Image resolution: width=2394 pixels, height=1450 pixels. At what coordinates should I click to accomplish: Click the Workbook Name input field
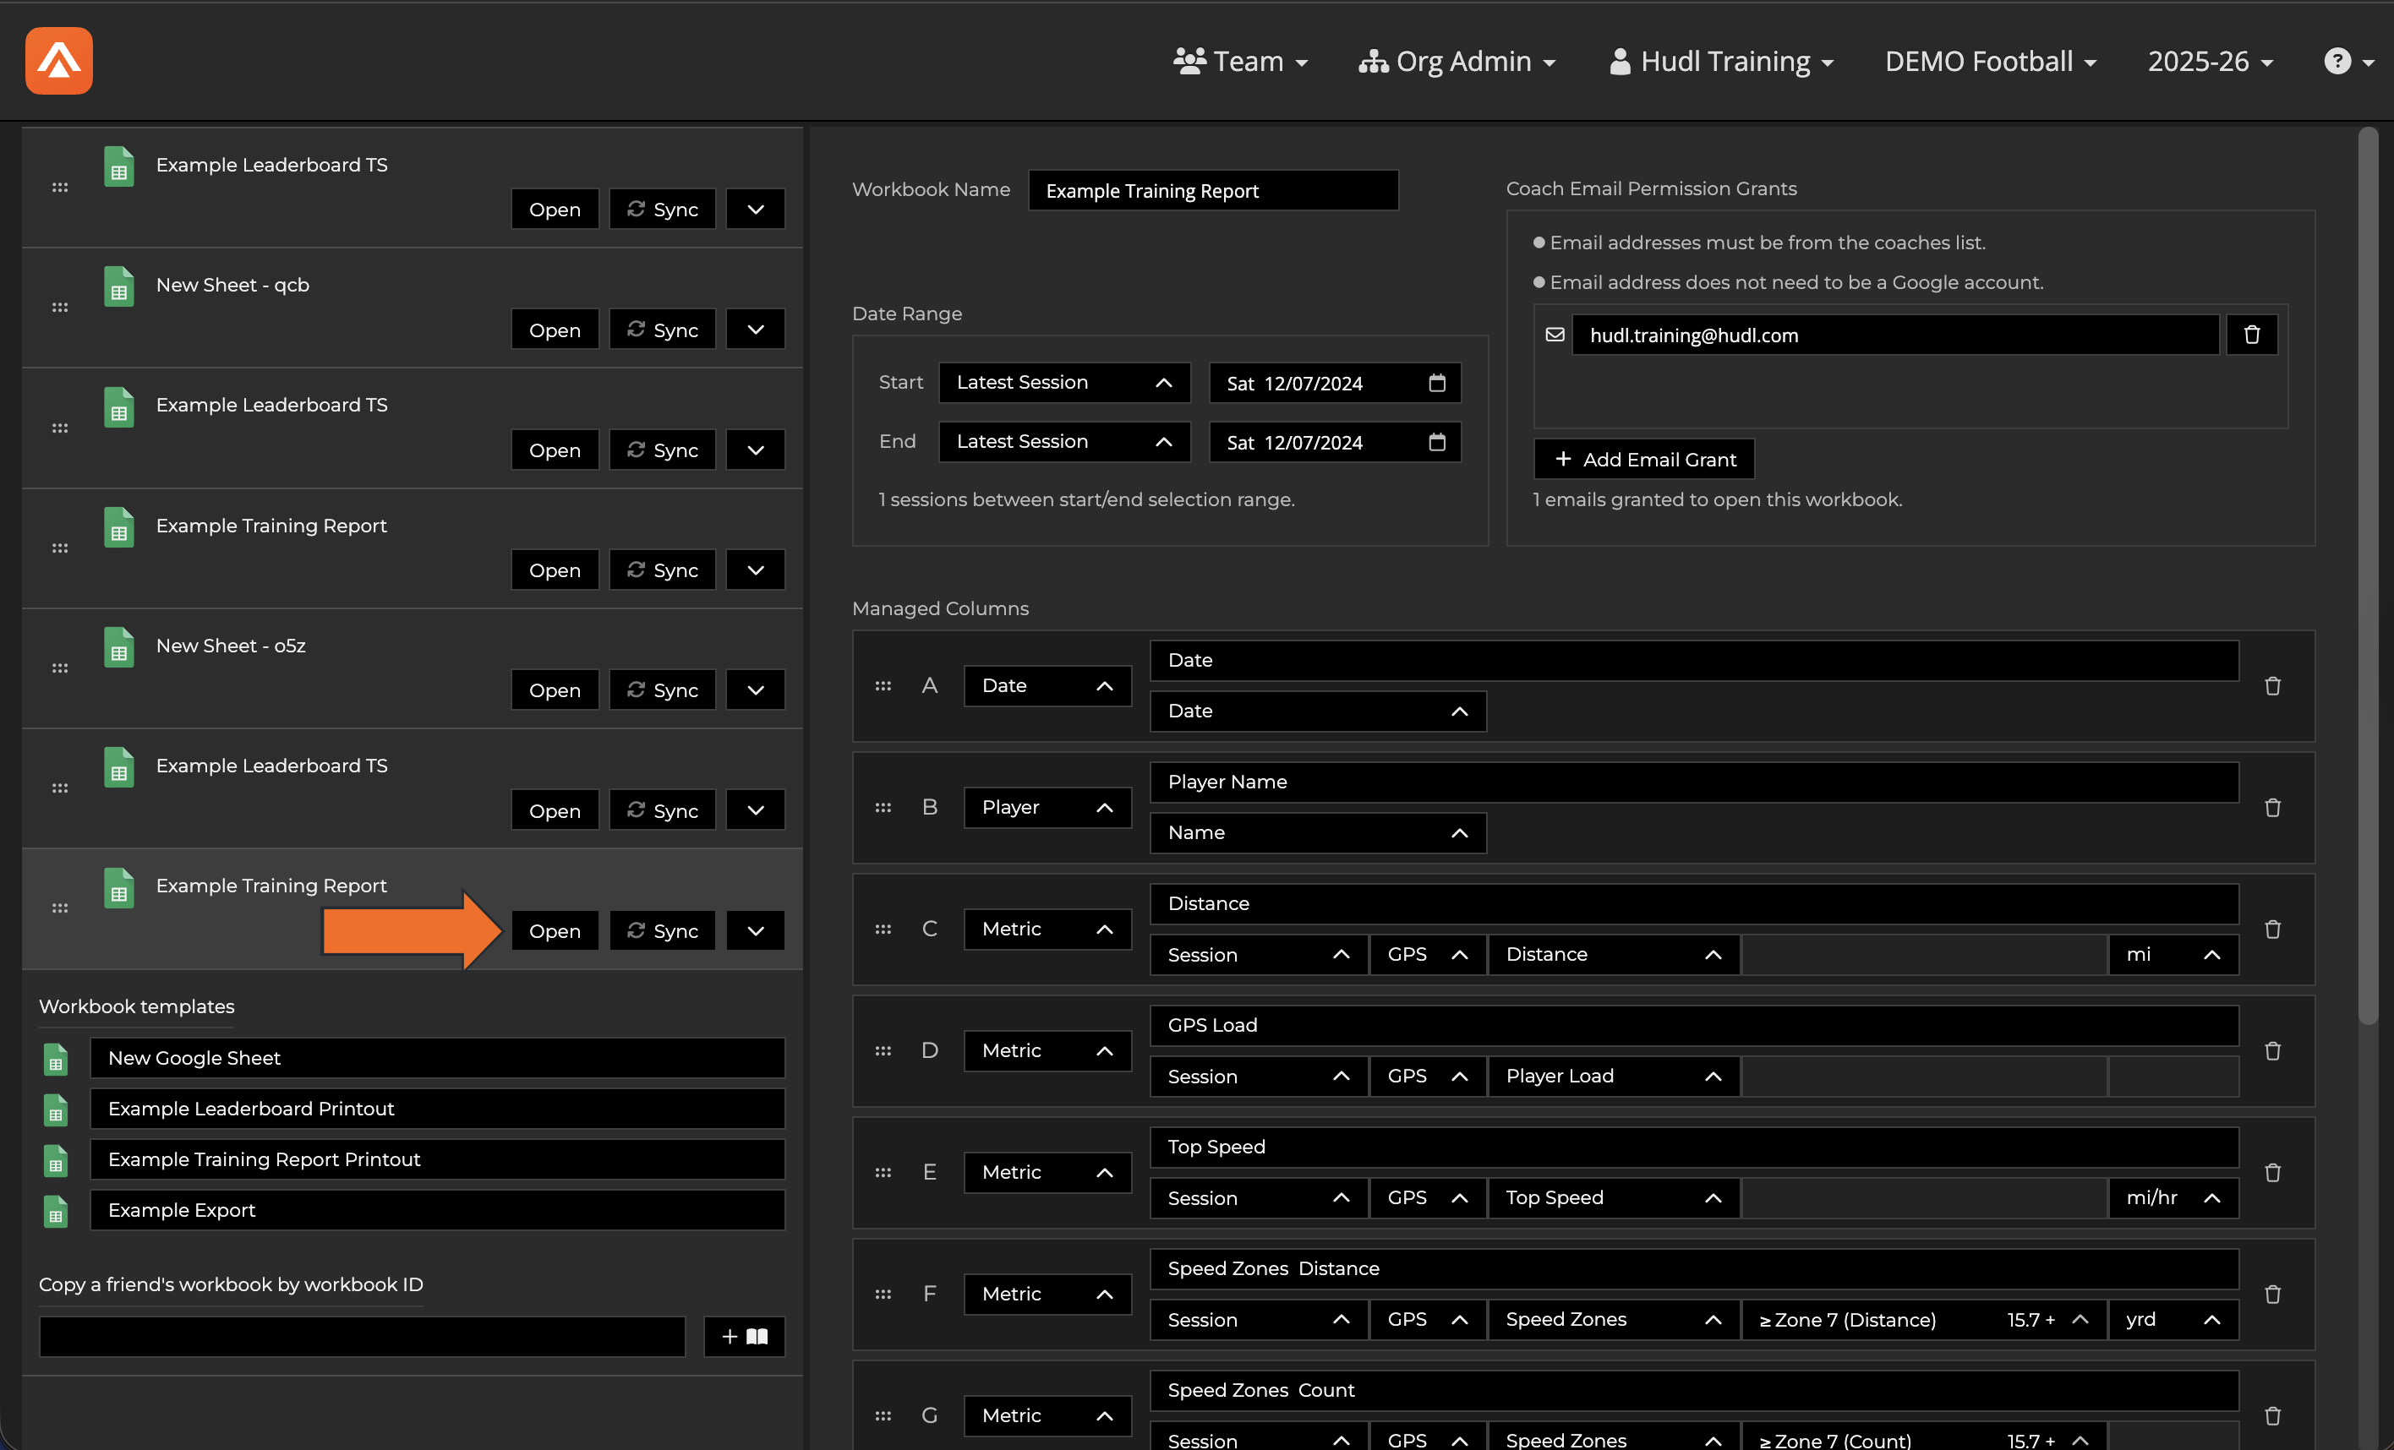pyautogui.click(x=1214, y=190)
